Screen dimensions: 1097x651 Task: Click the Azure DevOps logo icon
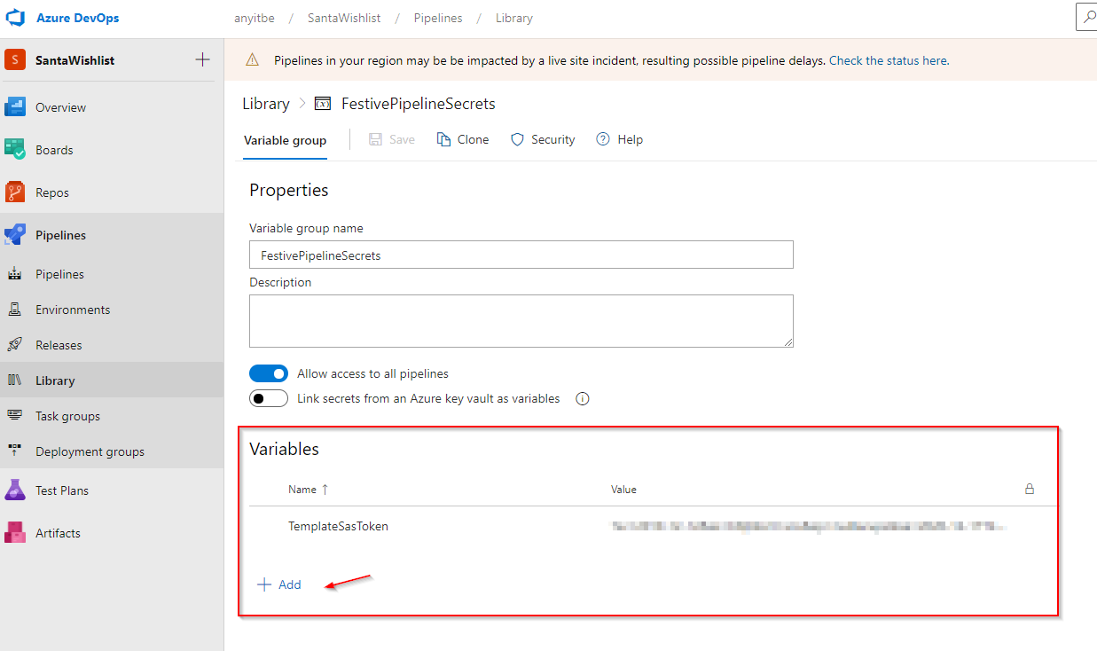(14, 18)
